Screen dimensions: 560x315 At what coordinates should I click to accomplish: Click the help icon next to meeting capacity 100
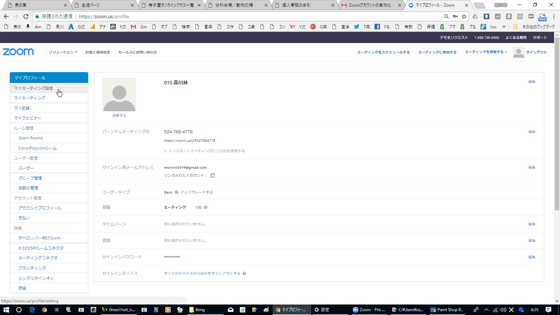click(x=206, y=207)
